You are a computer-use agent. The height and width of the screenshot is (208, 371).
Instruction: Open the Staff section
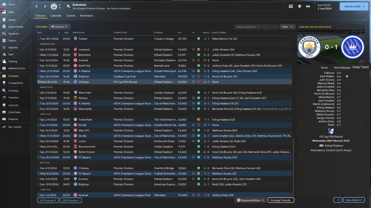(x=11, y=54)
